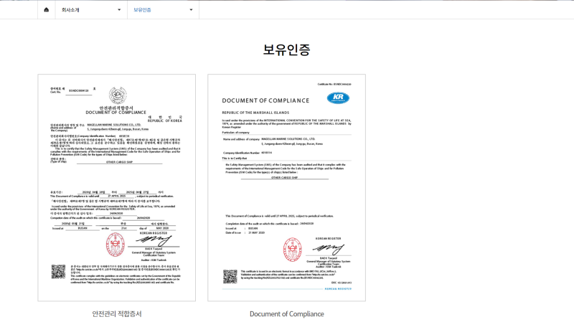Expand the 보유인증 dropdown arrow
The height and width of the screenshot is (327, 574).
tap(191, 10)
